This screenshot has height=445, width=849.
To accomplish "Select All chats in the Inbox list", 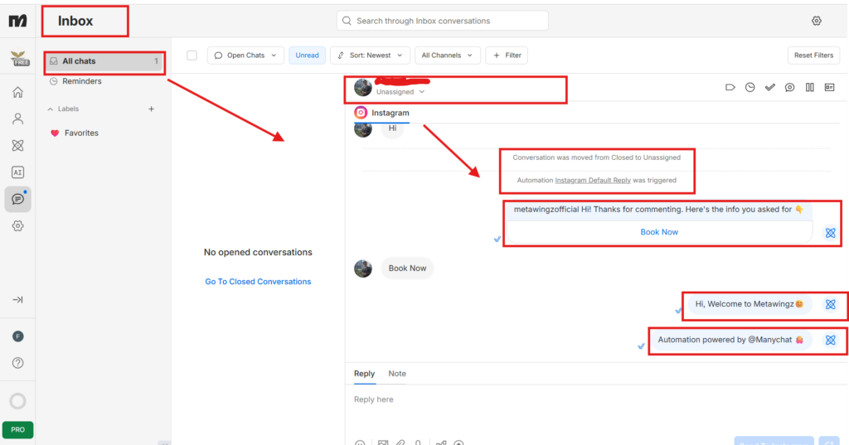I will point(104,61).
